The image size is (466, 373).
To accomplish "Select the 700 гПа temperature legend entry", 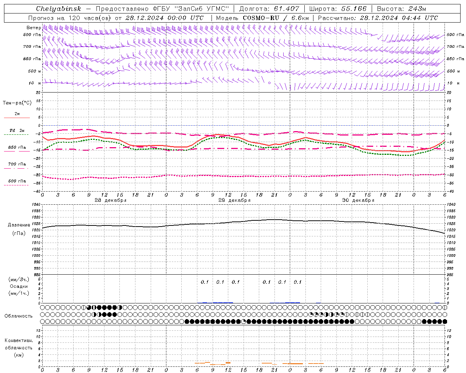I will pyautogui.click(x=17, y=164).
